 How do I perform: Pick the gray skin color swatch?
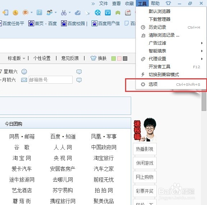click(x=125, y=59)
